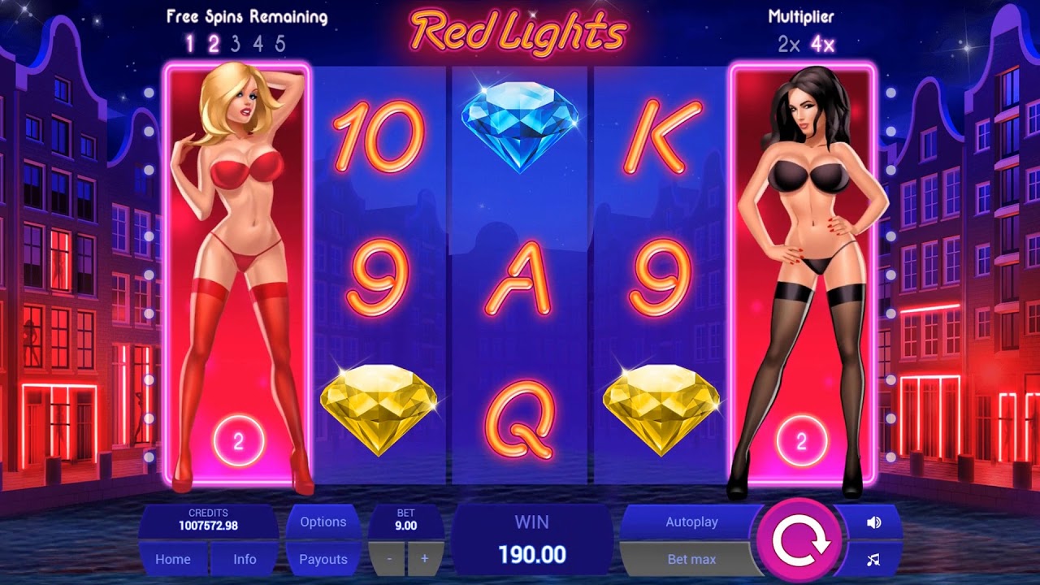This screenshot has height=585, width=1040.
Task: Toggle music with the note icon
Action: [x=873, y=560]
